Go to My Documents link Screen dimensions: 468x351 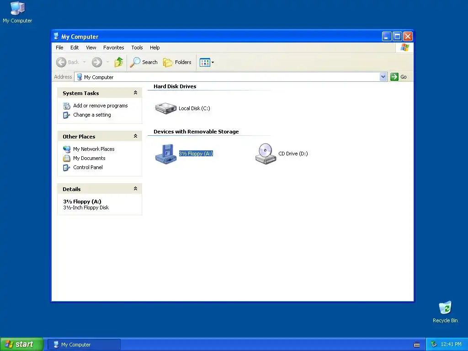(89, 158)
